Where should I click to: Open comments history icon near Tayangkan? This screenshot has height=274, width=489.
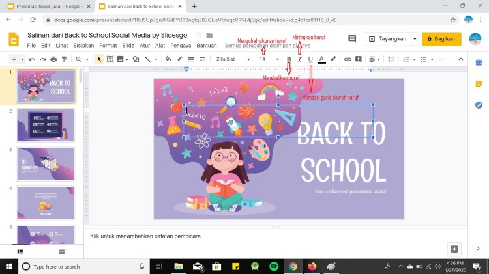click(352, 39)
